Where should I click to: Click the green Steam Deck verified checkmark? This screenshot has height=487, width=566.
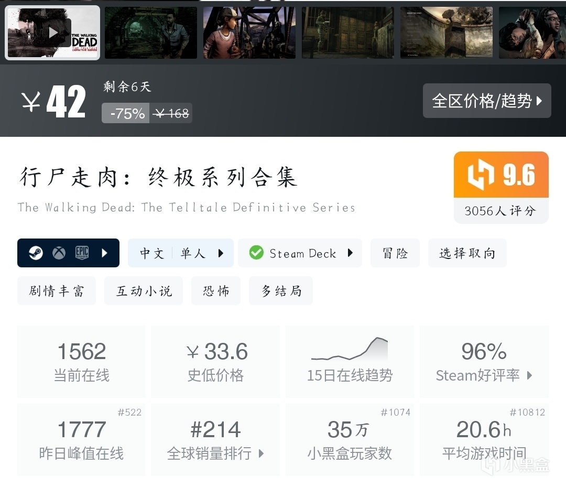tap(256, 253)
